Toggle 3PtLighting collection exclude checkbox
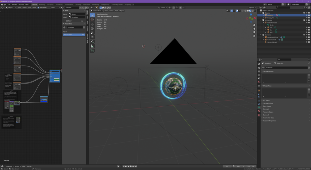Screen dimensions: 311x170 point(304,20)
